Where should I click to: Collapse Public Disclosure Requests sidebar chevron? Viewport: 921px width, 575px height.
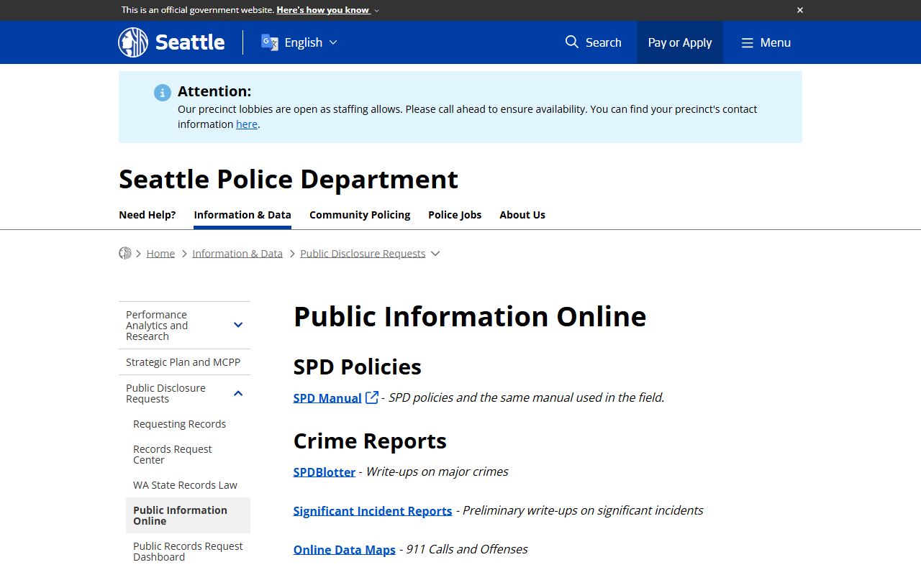[238, 393]
